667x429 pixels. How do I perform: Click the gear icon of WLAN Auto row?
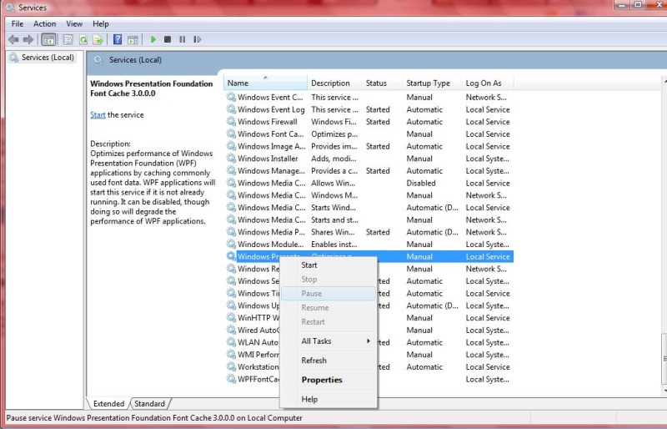pos(231,342)
